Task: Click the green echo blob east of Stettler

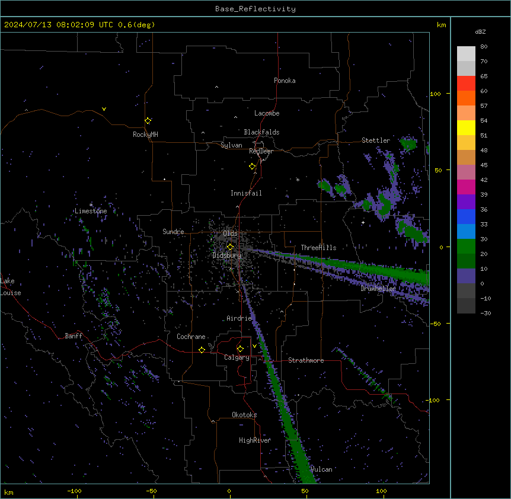Action: pos(408,143)
